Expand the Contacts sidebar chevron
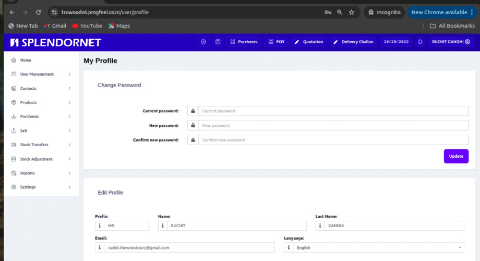Viewport: 480px width, 261px height. click(x=69, y=88)
